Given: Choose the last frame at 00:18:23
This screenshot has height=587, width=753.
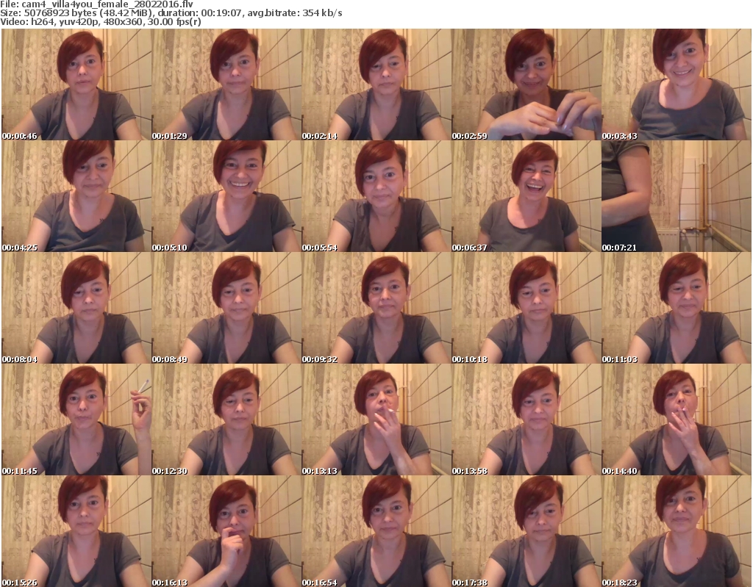Looking at the screenshot, I should (677, 531).
